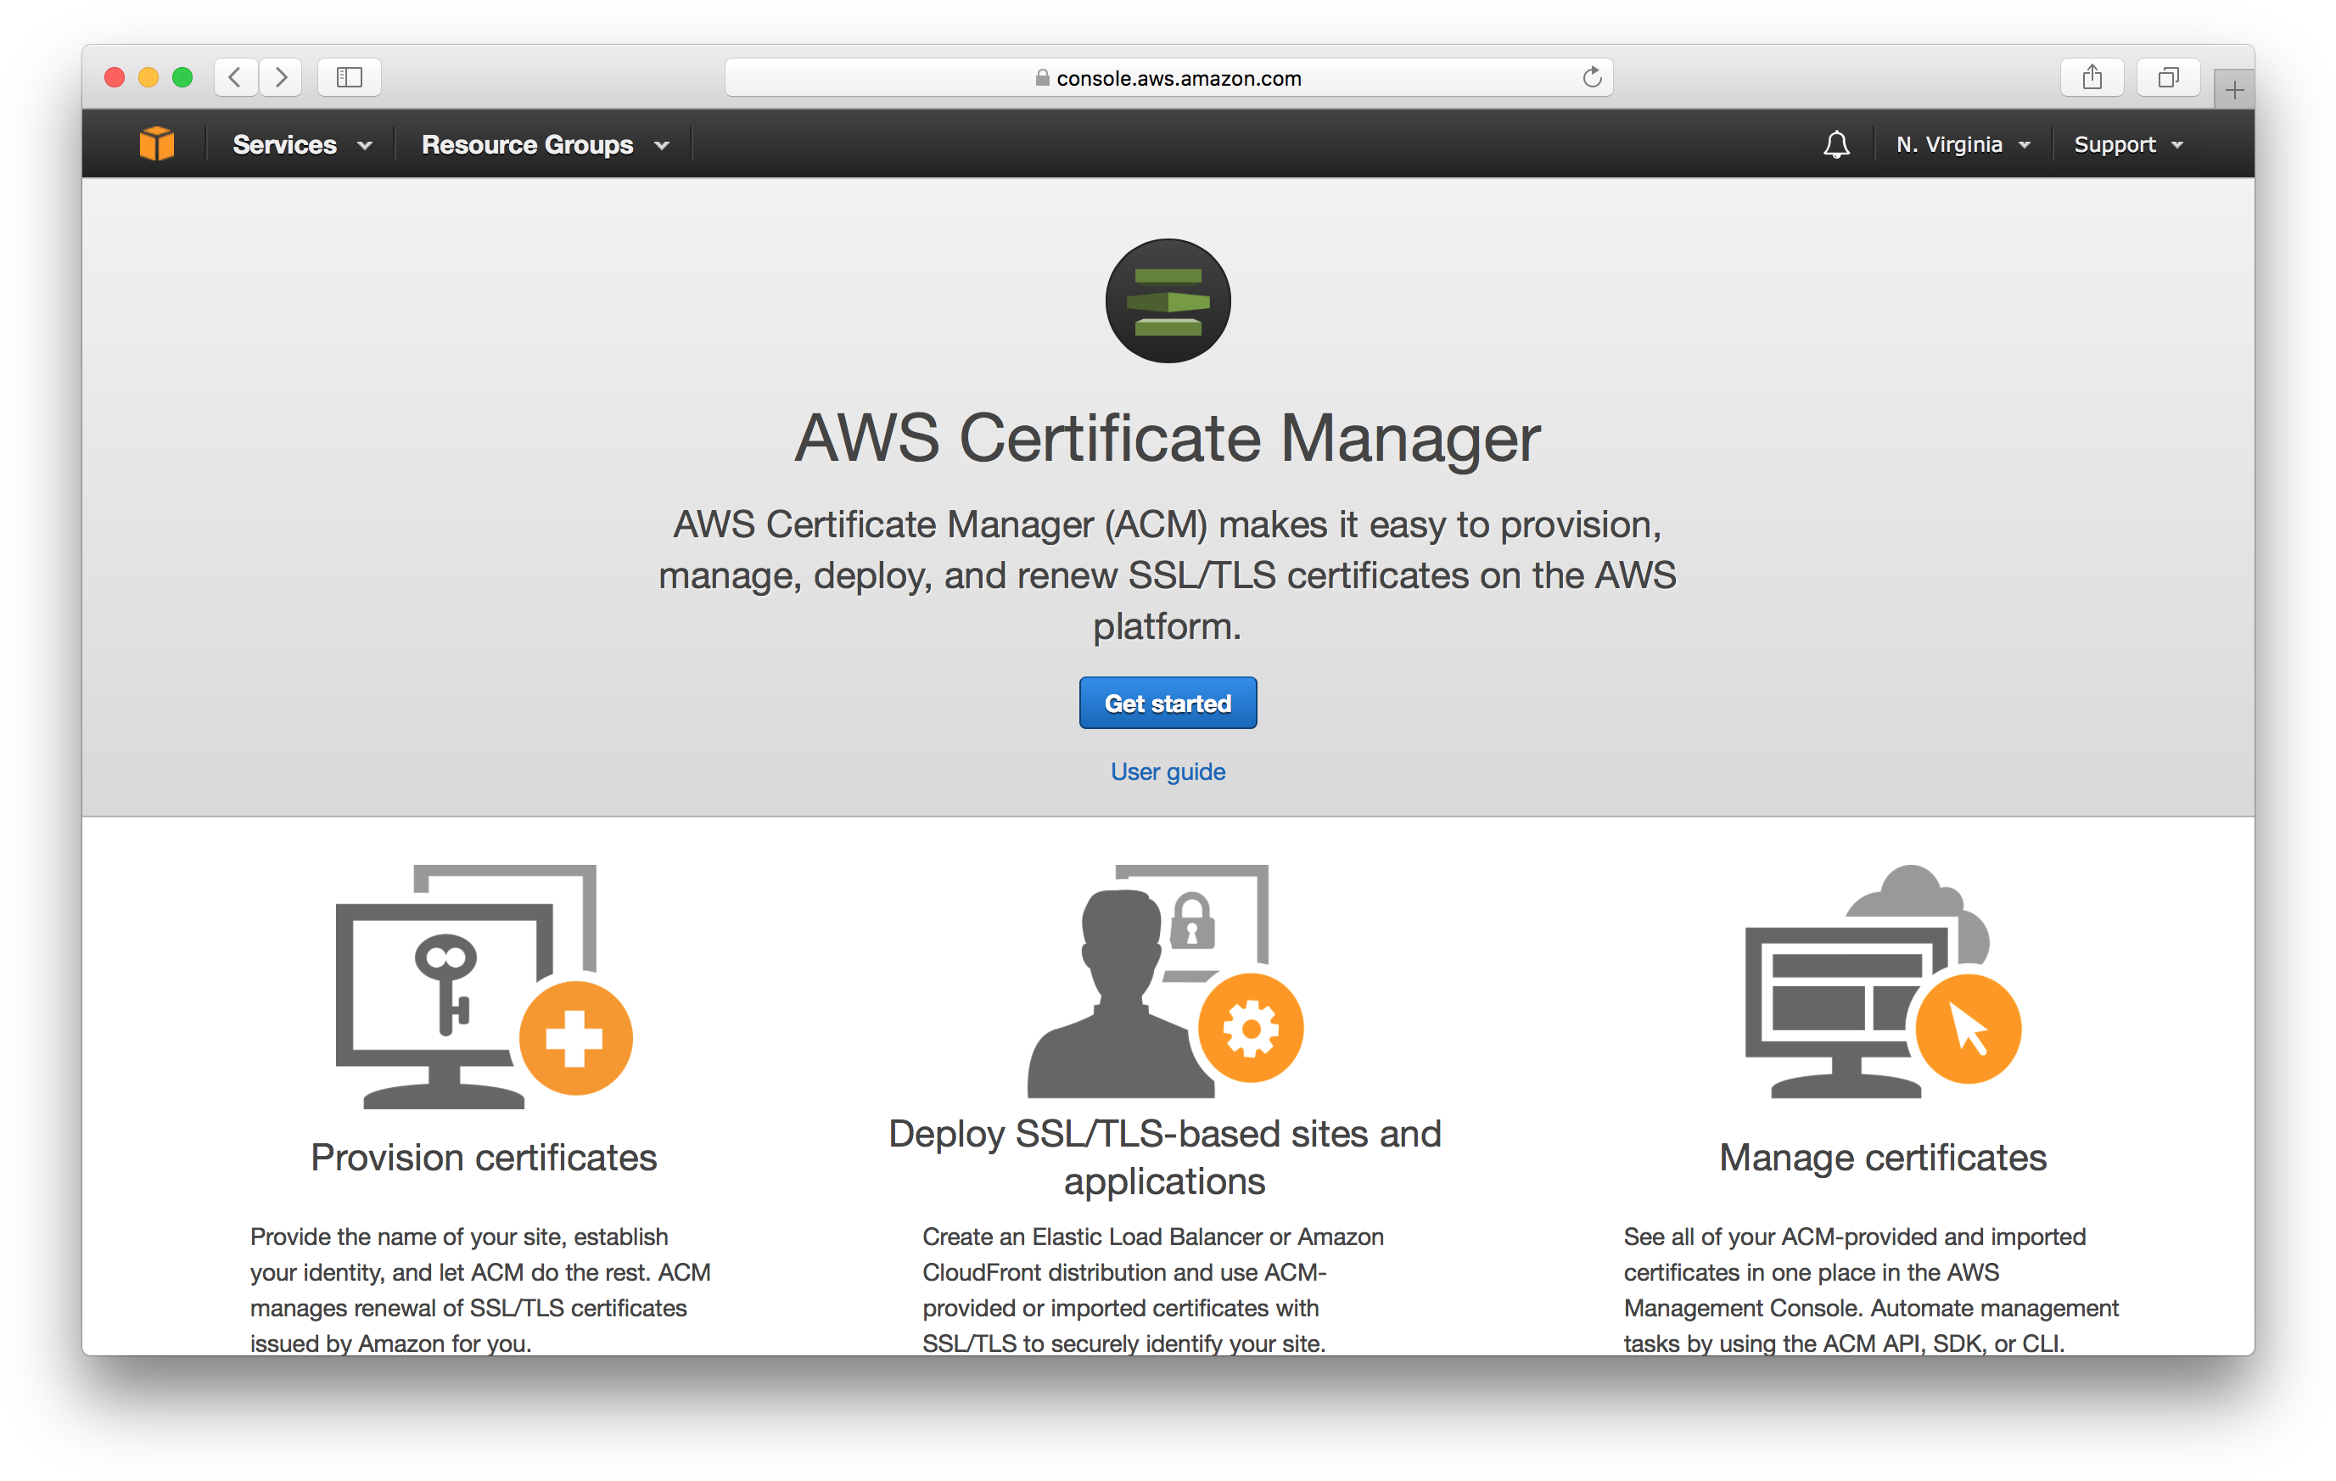Toggle the Safari sidebar button
The image size is (2336, 1481).
(350, 76)
